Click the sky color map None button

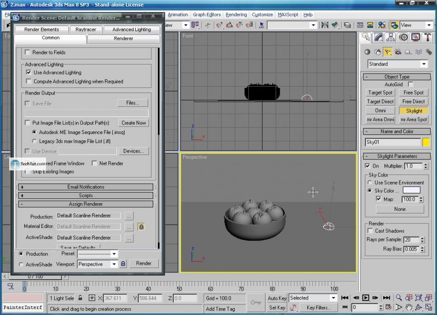tap(400, 209)
